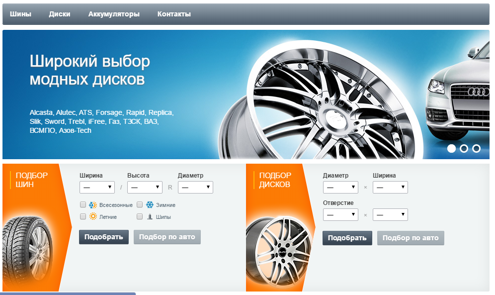This screenshot has width=495, height=295.
Task: Enable the Всесезонные checkbox
Action: (83, 204)
